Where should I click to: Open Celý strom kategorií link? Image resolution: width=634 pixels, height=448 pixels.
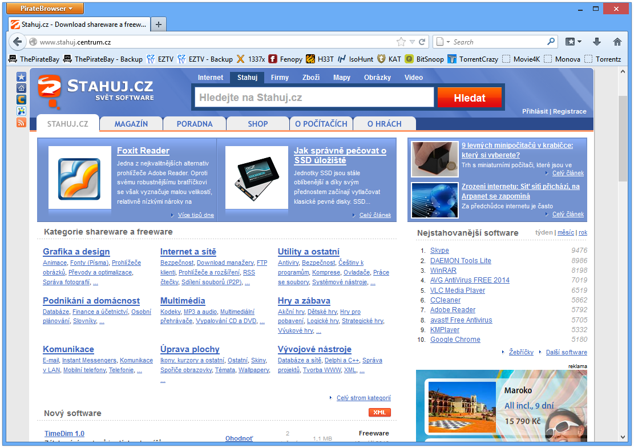click(x=364, y=398)
